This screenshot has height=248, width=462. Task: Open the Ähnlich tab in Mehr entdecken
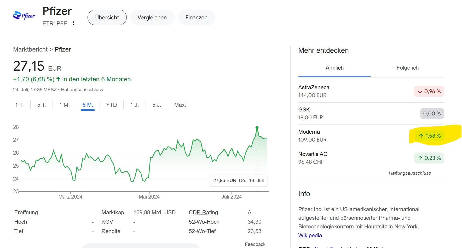click(334, 68)
